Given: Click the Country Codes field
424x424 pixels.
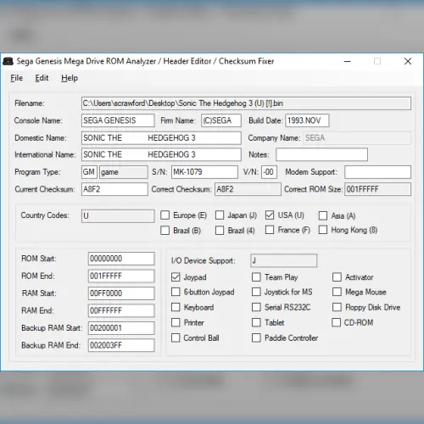Looking at the screenshot, I should pos(118,216).
